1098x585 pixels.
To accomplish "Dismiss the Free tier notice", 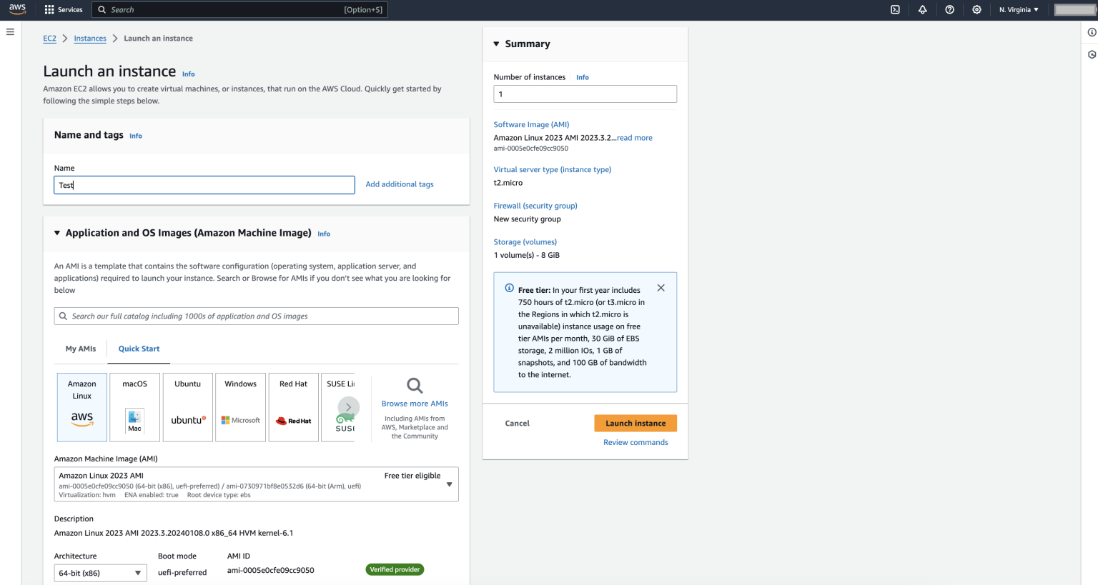I will pos(661,287).
